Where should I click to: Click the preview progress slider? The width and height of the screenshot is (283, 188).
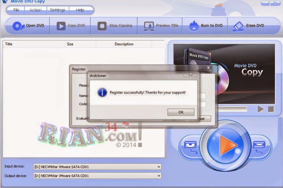pyautogui.click(x=233, y=109)
